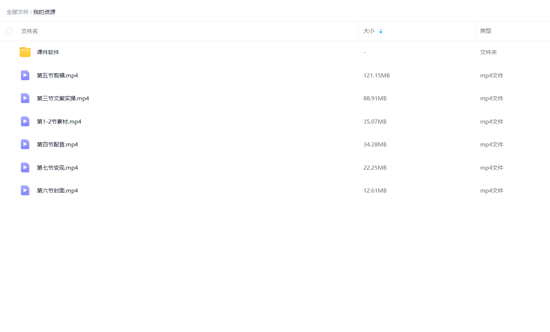Click the 大小 column header text
This screenshot has width=550, height=332.
pos(369,31)
